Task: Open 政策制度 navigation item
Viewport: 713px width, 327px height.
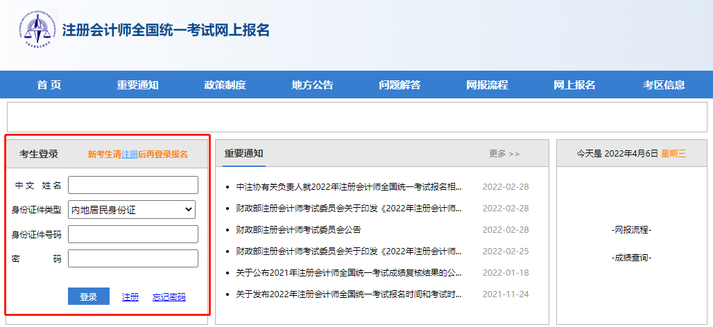Action: point(225,85)
